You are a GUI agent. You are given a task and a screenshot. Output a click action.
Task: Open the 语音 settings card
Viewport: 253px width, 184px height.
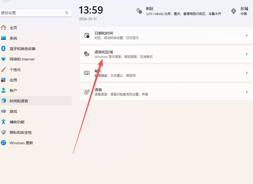166,92
